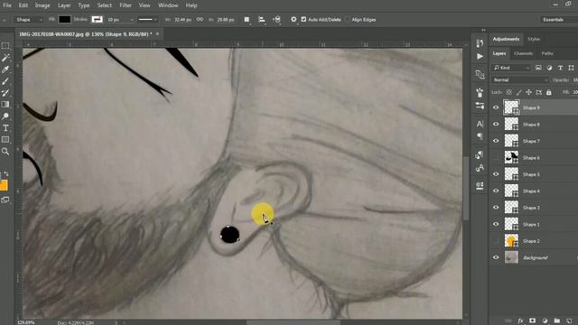Hide the Shape 5 layer

tap(496, 174)
